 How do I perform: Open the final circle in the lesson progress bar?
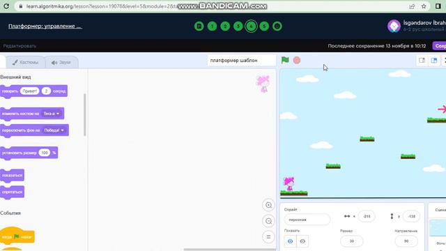[277, 26]
